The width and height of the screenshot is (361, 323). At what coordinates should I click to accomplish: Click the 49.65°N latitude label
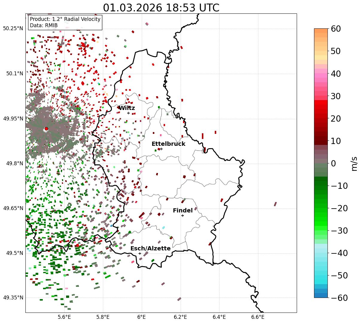point(13,208)
